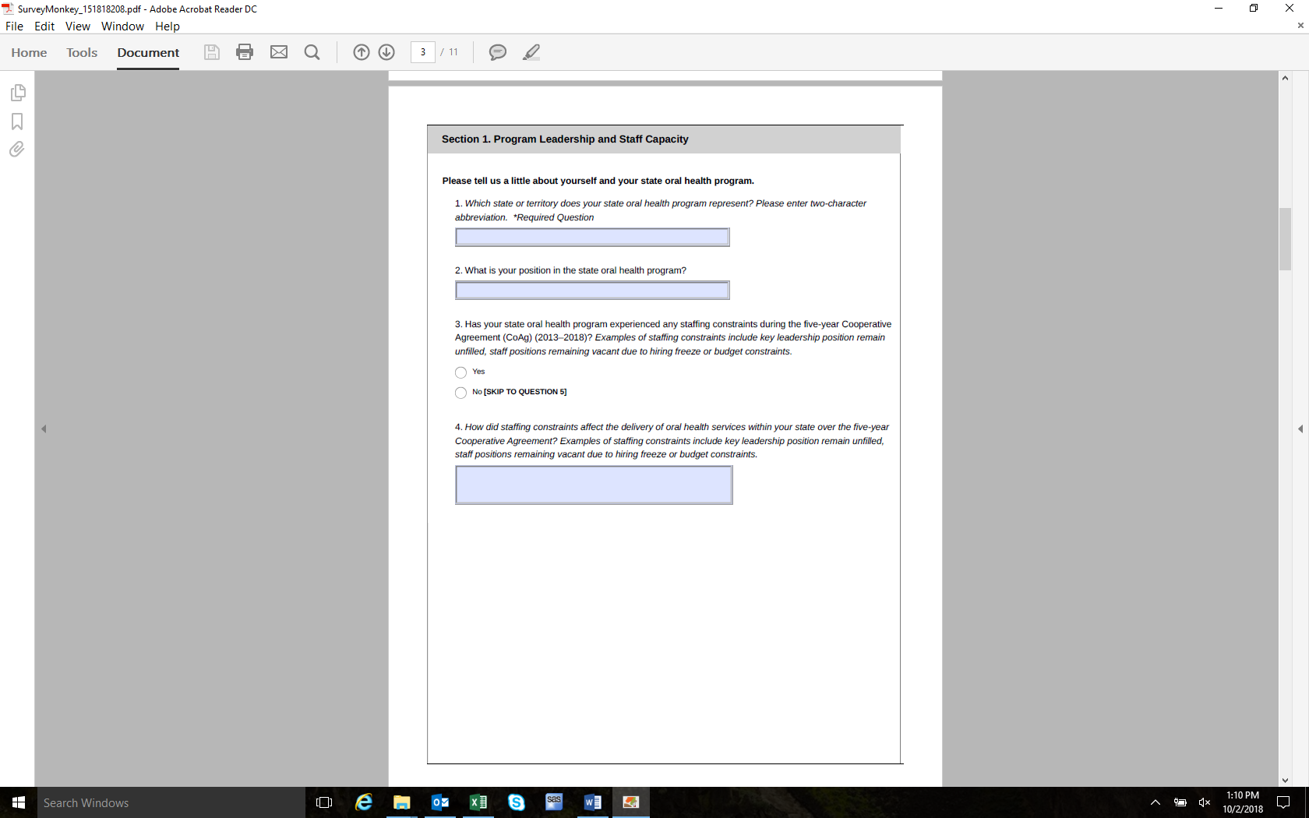Image resolution: width=1309 pixels, height=818 pixels.
Task: Open the Action Center notifications icon
Action: pyautogui.click(x=1283, y=802)
